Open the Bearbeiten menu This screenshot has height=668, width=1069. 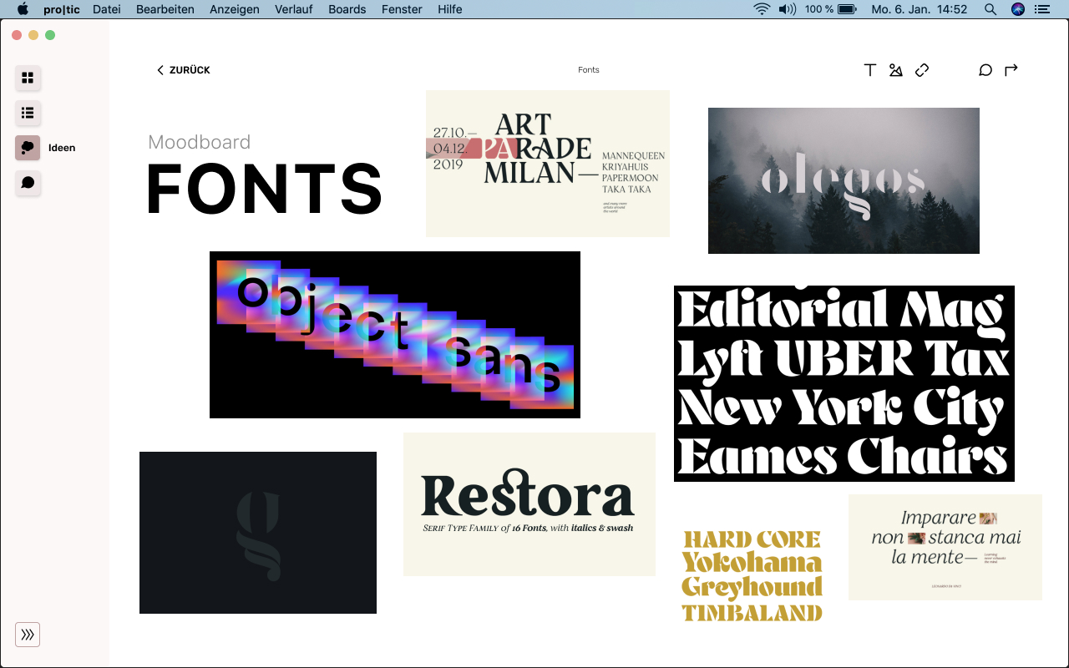click(165, 9)
